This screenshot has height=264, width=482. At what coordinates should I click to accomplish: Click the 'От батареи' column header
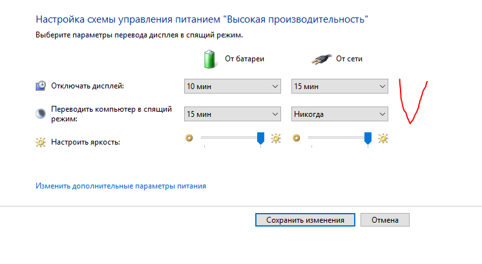click(244, 59)
